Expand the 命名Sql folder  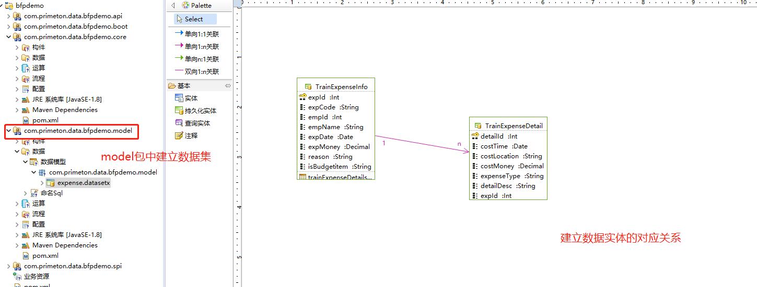tap(25, 193)
